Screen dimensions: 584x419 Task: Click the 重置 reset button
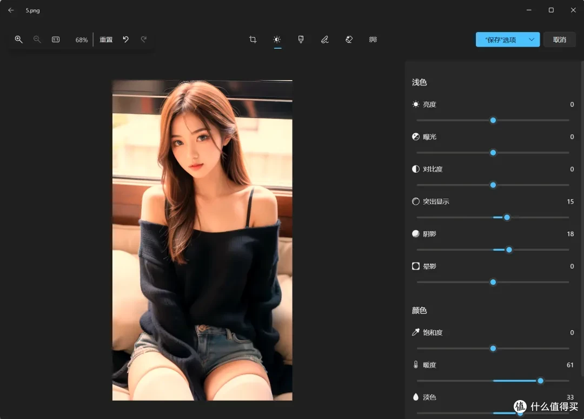[x=106, y=40]
